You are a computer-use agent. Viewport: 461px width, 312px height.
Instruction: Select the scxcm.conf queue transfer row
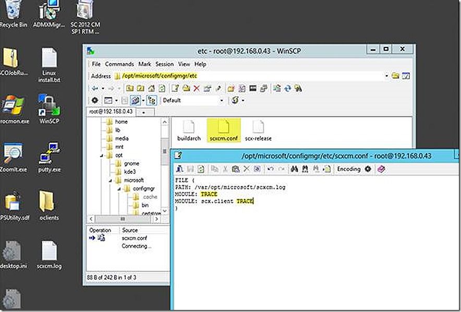(x=128, y=238)
